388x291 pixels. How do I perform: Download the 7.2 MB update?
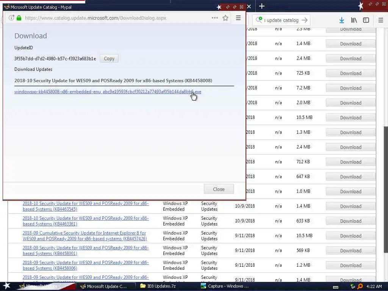coord(350,88)
